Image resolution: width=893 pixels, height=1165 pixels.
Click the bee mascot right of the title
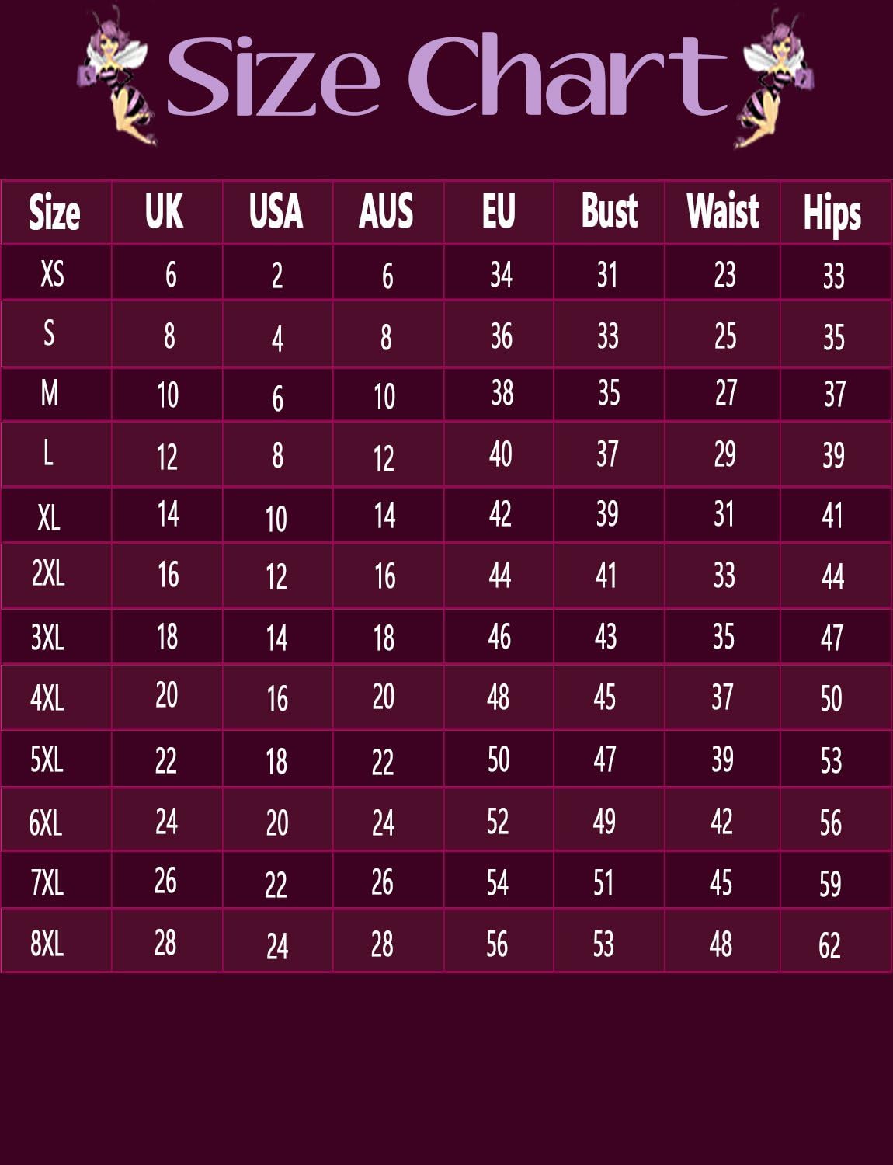click(x=773, y=76)
